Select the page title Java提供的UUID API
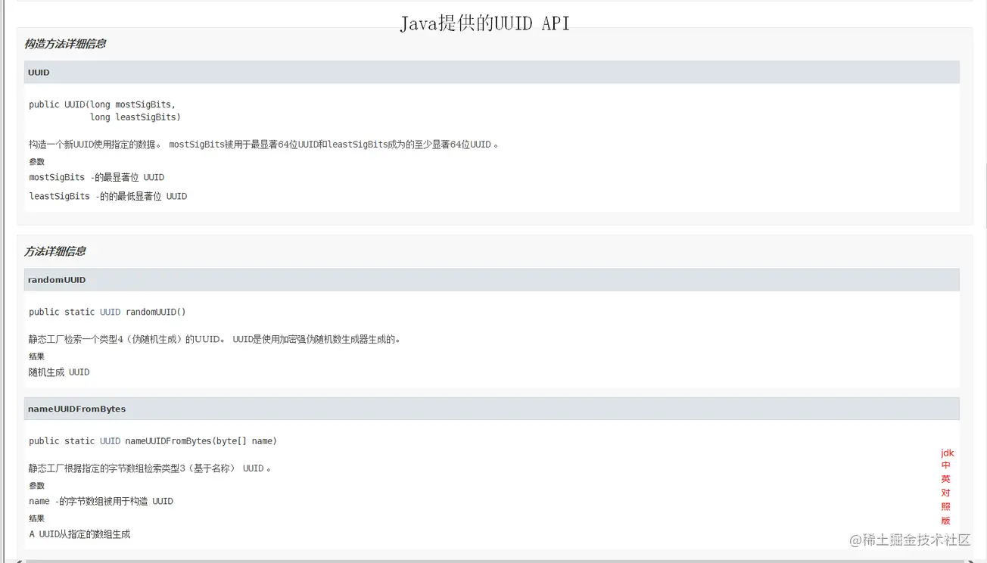The width and height of the screenshot is (987, 563). [484, 23]
